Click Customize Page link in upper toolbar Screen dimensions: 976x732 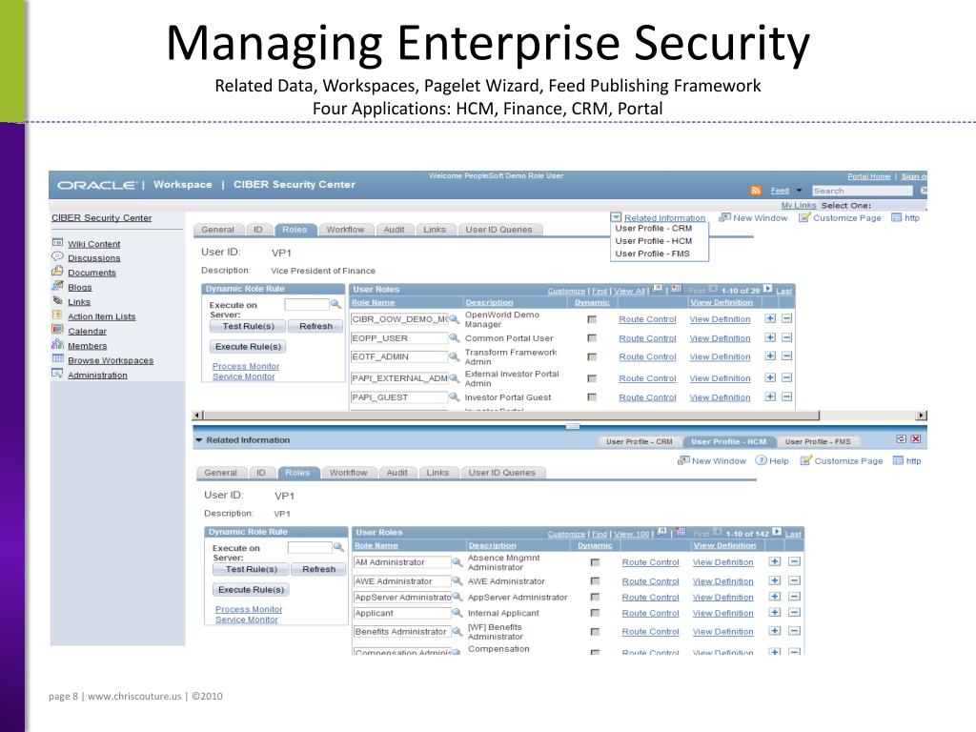click(x=847, y=218)
